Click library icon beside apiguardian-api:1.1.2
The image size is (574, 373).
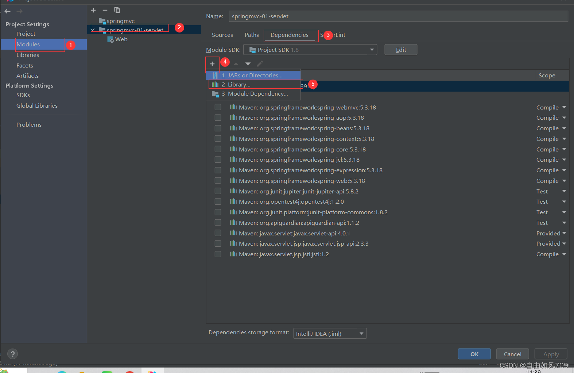click(233, 222)
